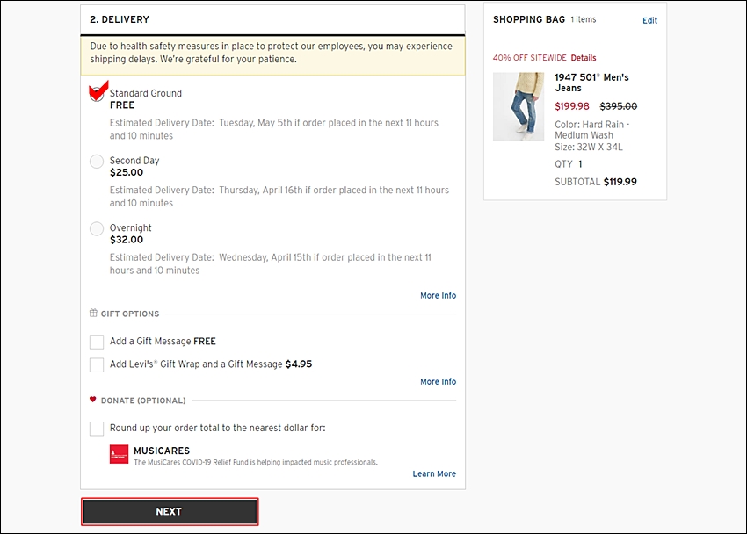Open More Info link under delivery options

tap(438, 296)
